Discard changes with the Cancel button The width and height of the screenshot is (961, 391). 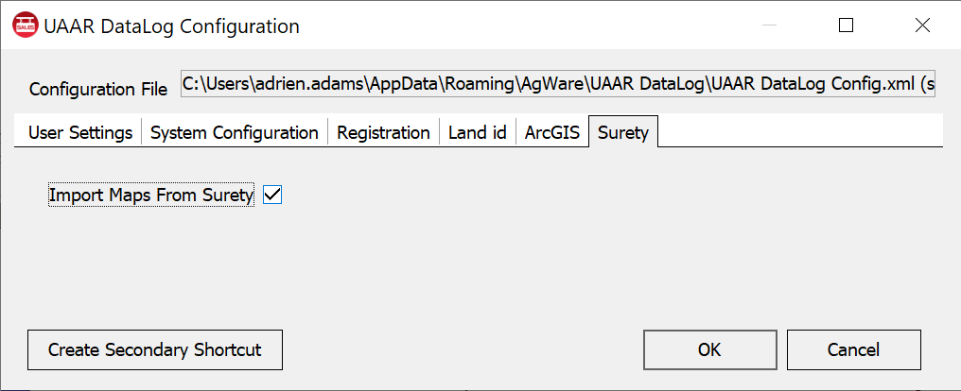click(854, 350)
